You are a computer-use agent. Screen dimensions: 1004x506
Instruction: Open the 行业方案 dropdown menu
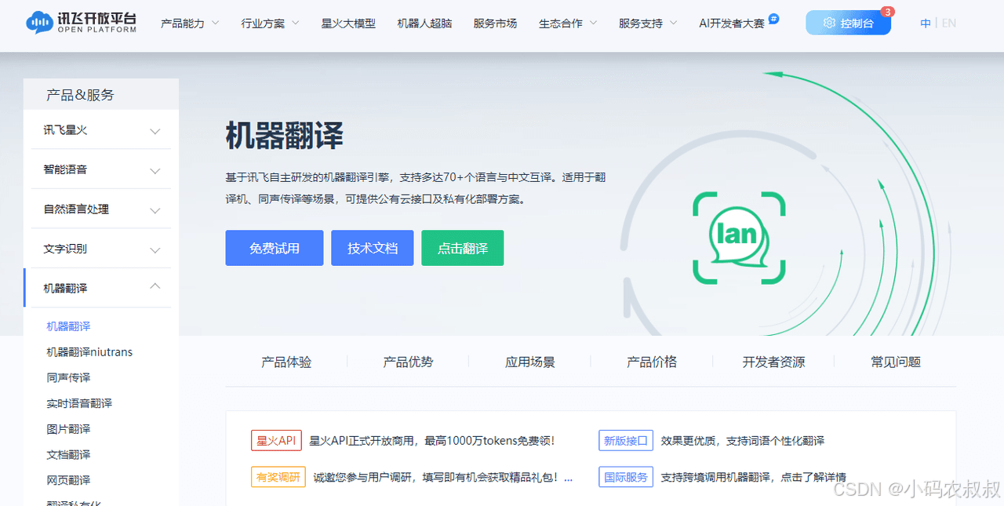(270, 24)
